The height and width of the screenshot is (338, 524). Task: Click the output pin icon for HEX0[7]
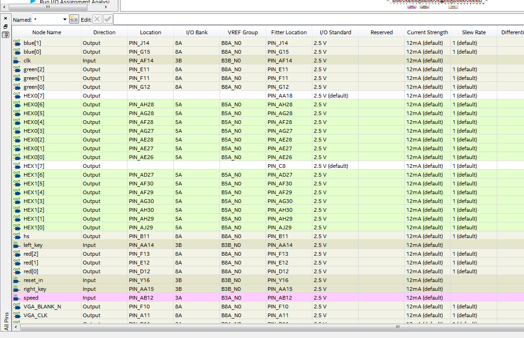17,96
